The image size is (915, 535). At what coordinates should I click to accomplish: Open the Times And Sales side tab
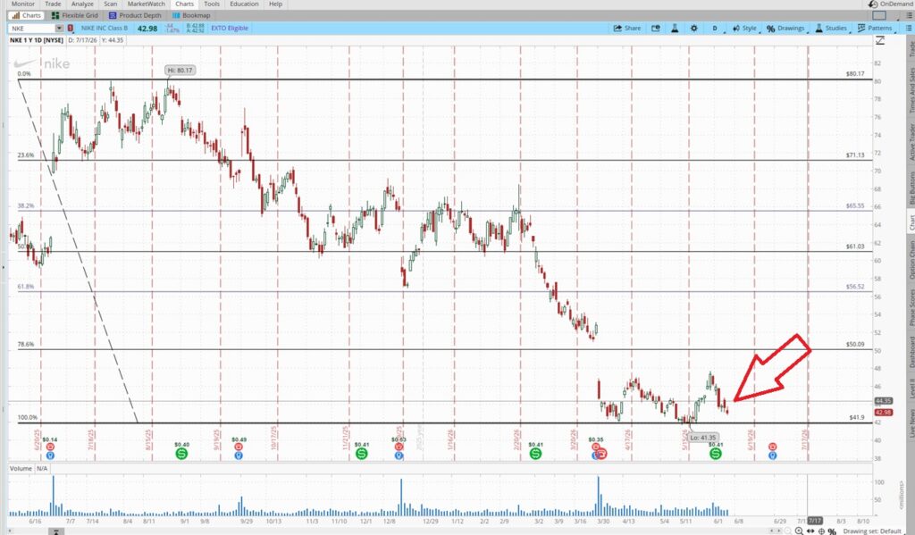click(911, 90)
